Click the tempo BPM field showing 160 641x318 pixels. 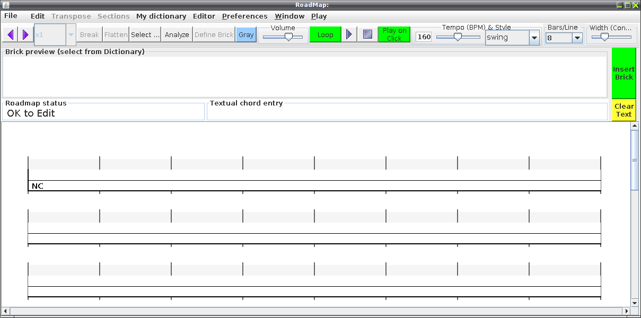tap(424, 37)
